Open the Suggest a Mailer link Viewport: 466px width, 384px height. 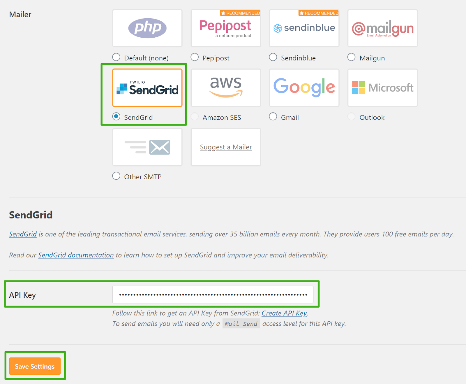click(x=226, y=147)
